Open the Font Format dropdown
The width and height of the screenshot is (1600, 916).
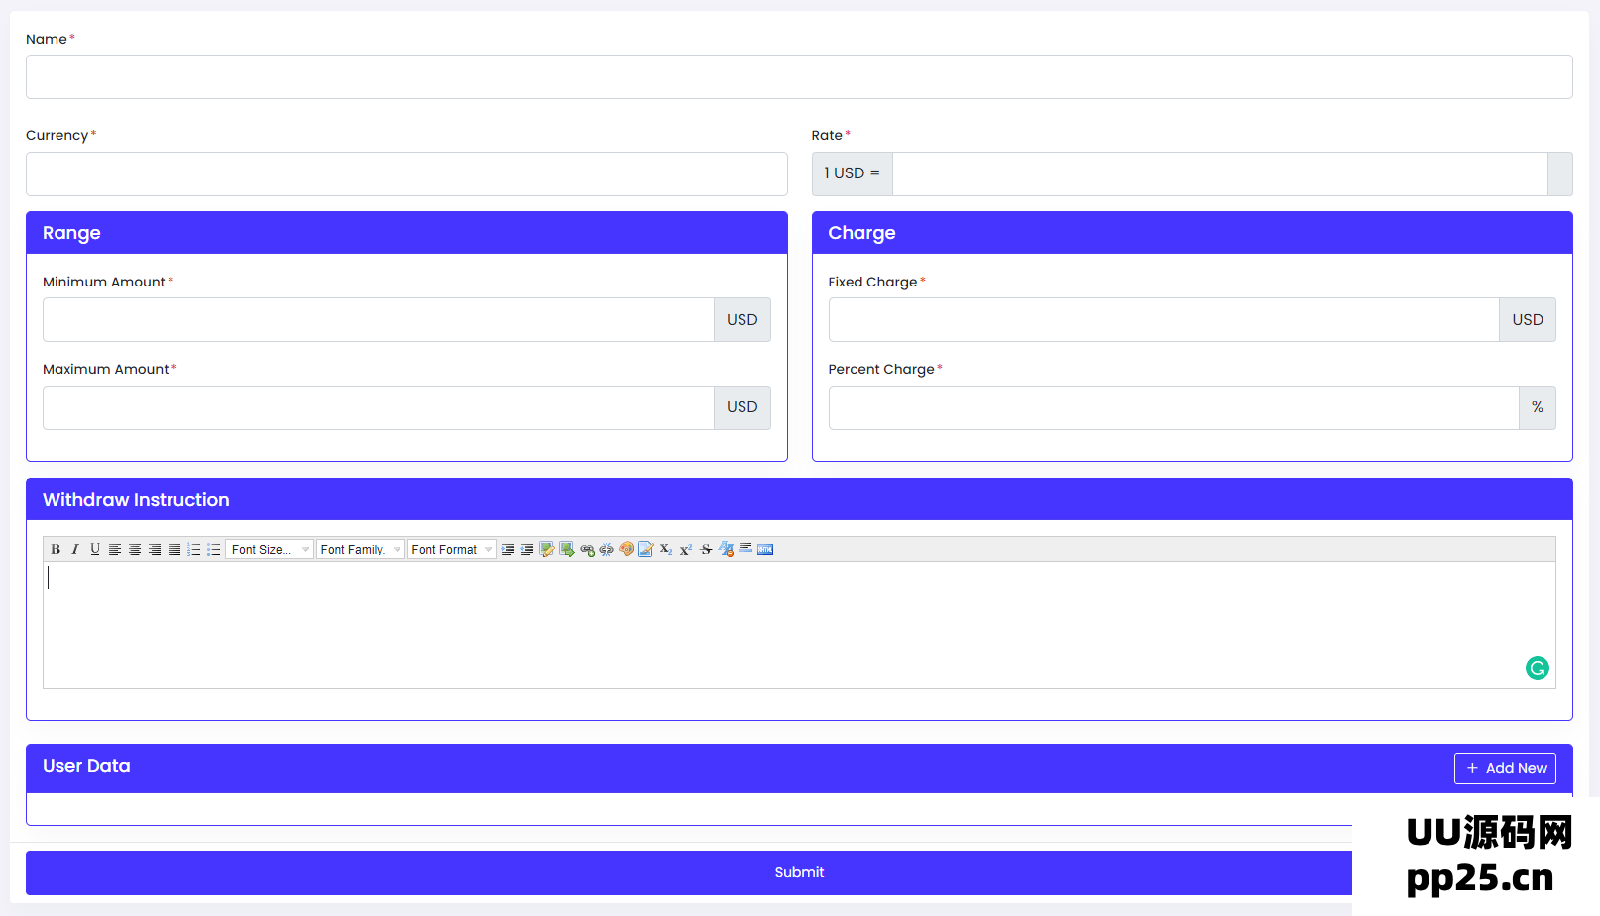451,549
